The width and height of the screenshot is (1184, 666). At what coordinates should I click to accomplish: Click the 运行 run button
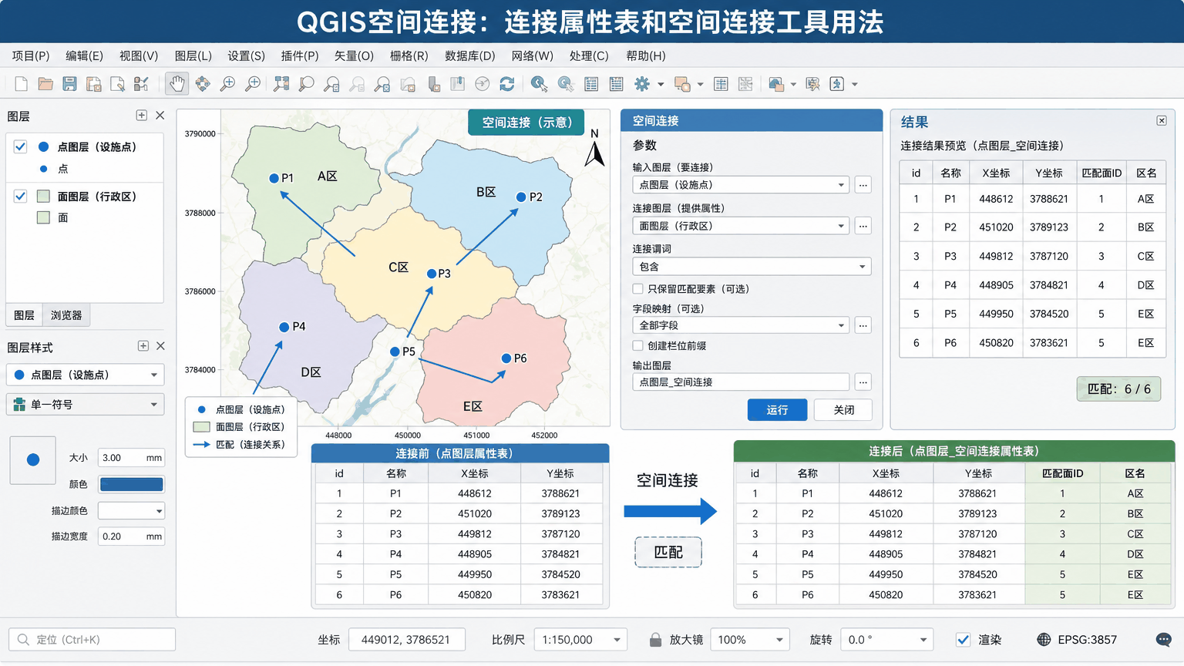pyautogui.click(x=777, y=410)
